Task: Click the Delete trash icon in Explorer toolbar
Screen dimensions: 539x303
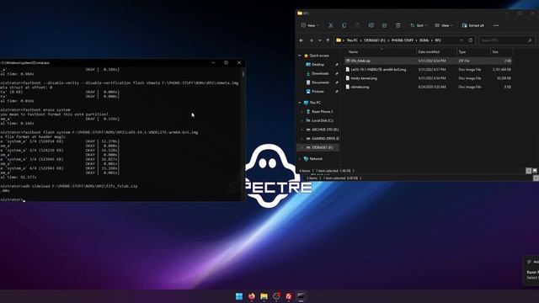Action: 398,25
